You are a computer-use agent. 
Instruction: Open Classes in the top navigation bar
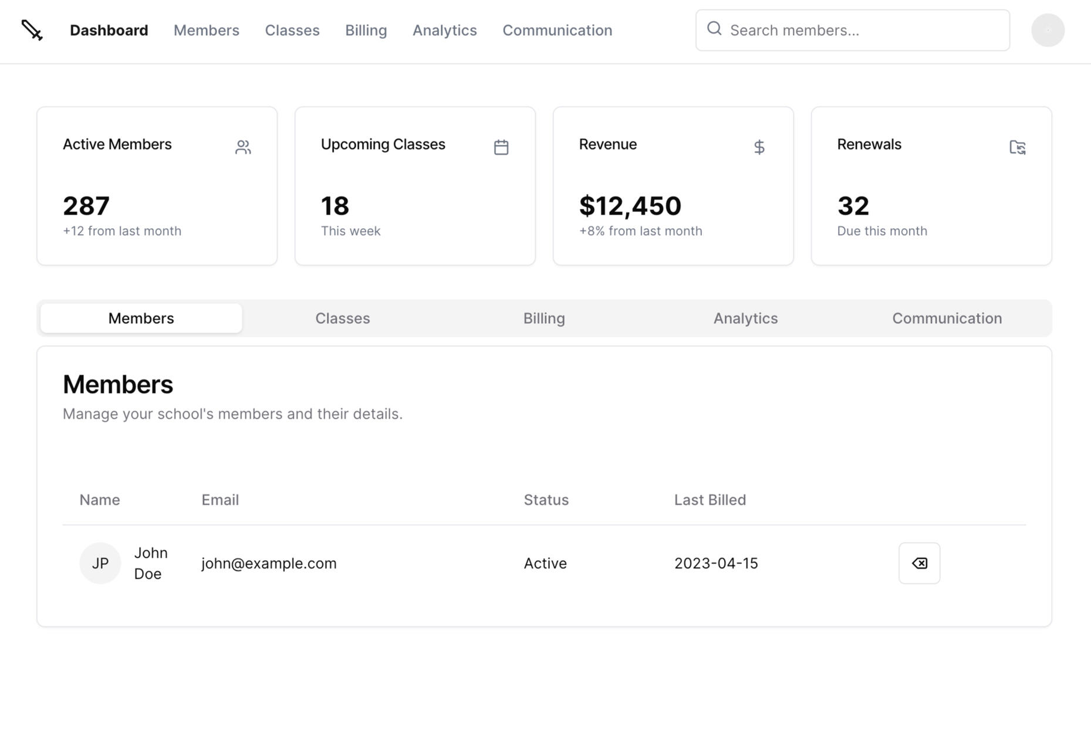(x=292, y=30)
